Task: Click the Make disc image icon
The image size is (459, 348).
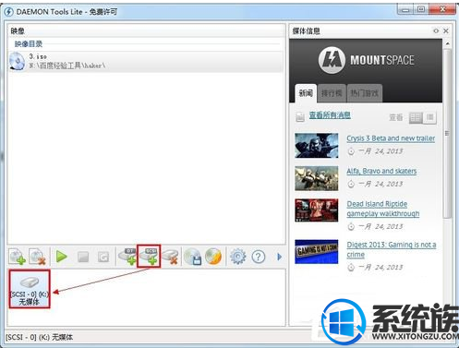Action: (x=193, y=257)
